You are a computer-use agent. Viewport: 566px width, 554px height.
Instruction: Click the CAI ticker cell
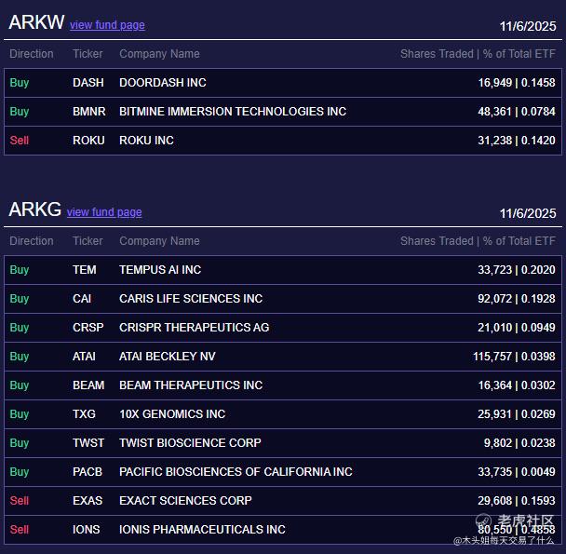82,299
